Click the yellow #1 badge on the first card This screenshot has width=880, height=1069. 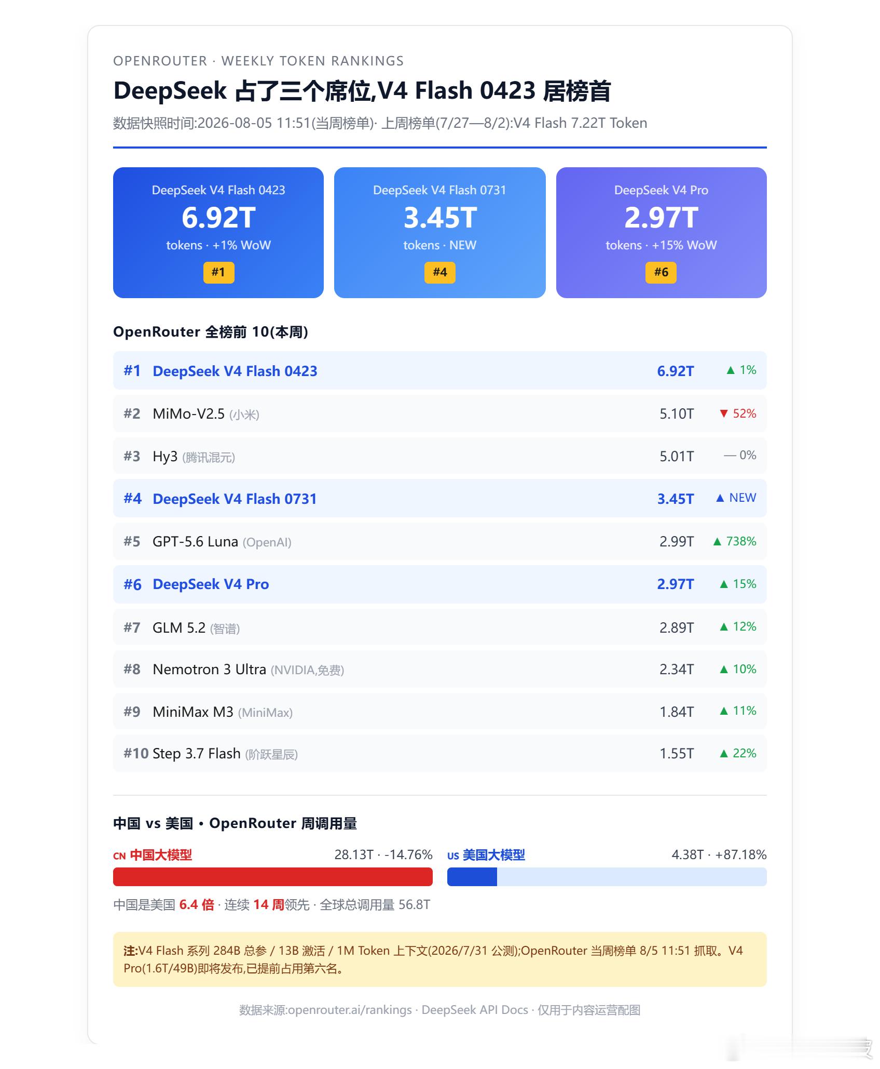tap(218, 272)
